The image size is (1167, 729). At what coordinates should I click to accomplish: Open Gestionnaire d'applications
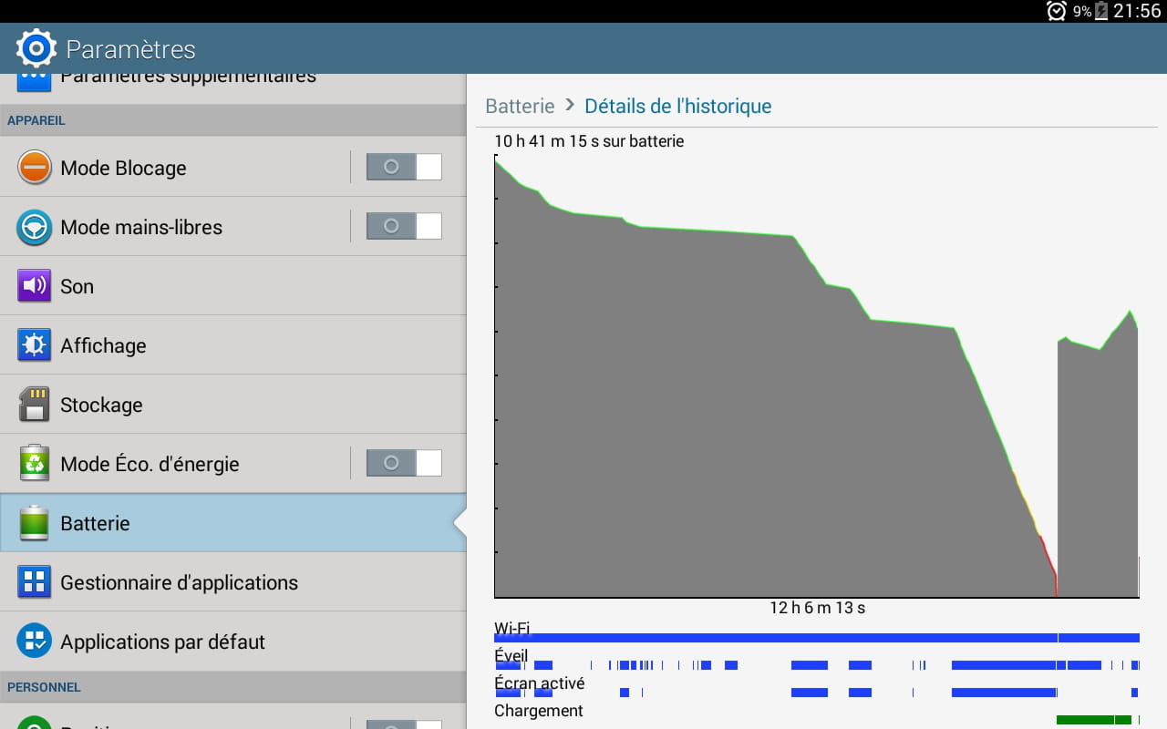(233, 582)
